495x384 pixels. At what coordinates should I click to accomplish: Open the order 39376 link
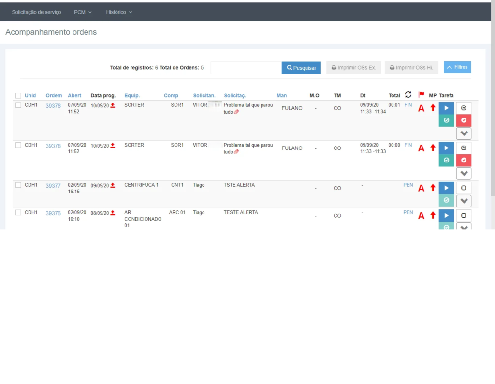click(53, 213)
